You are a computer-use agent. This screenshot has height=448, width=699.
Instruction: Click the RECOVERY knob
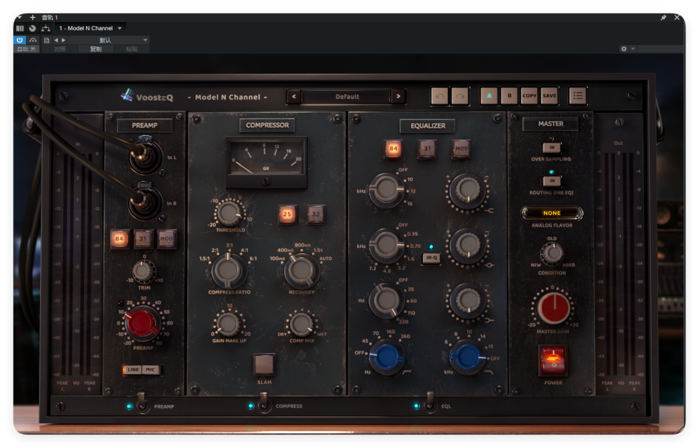[301, 270]
